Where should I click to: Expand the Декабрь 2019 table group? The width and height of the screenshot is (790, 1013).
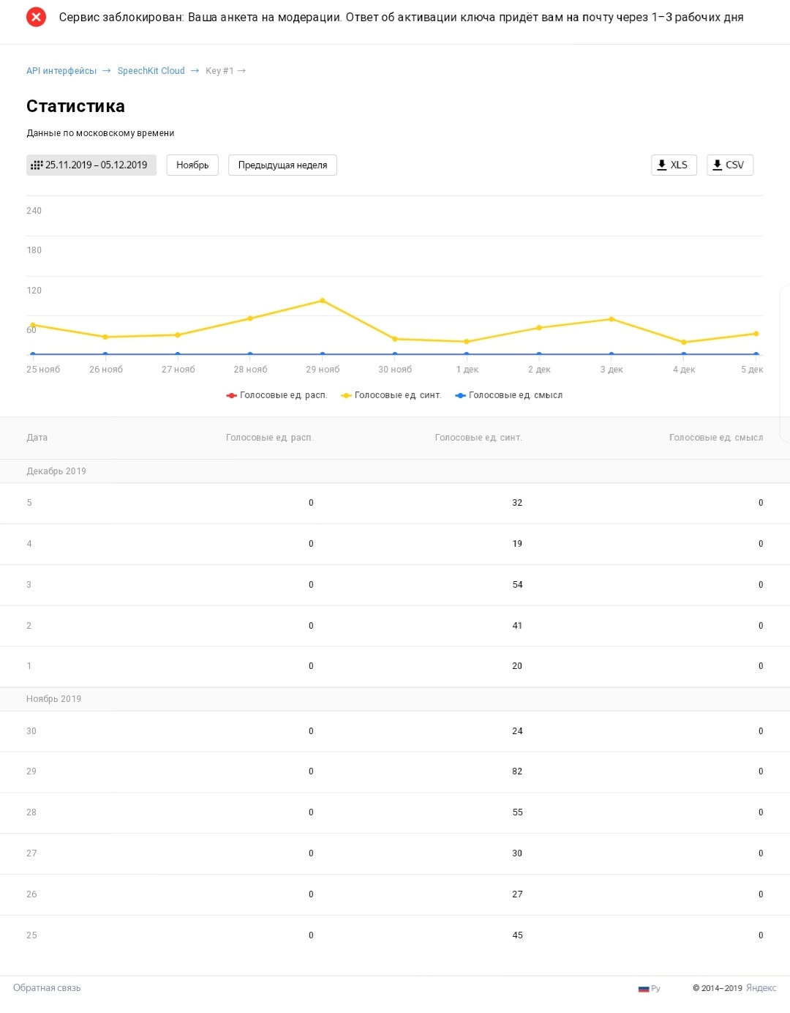click(x=56, y=471)
